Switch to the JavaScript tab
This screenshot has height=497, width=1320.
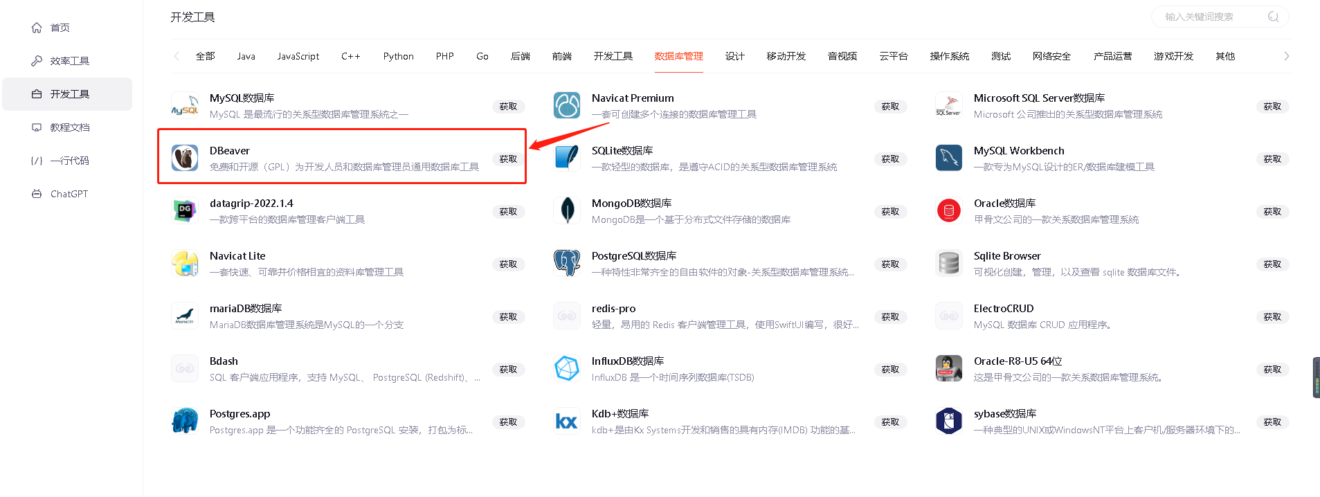pos(298,56)
